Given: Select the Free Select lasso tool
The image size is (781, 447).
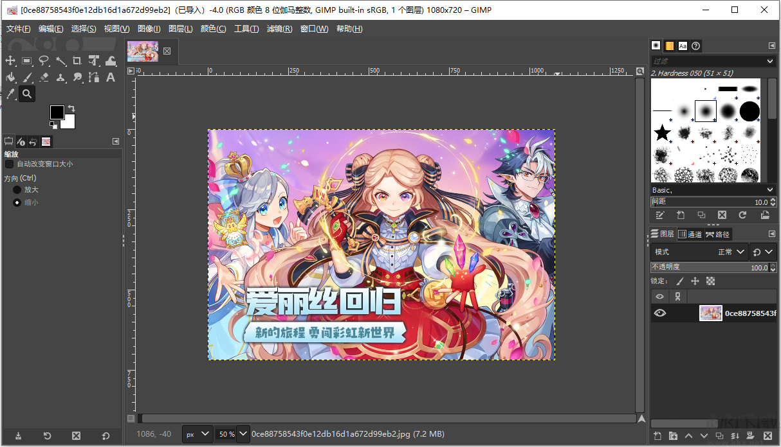Looking at the screenshot, I should 44,61.
